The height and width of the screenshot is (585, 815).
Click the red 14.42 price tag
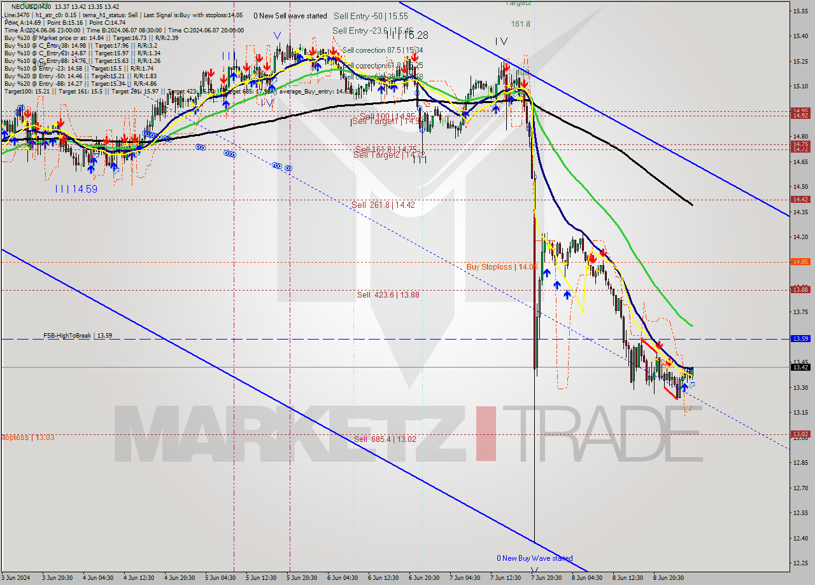(x=800, y=199)
